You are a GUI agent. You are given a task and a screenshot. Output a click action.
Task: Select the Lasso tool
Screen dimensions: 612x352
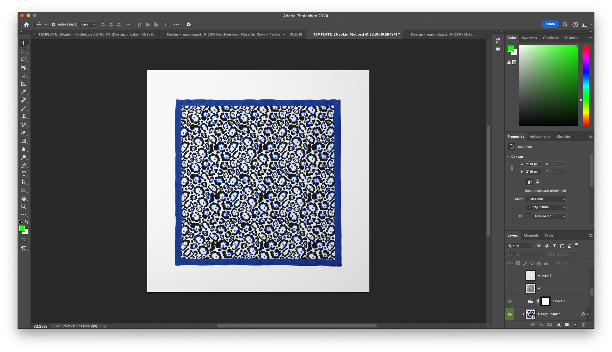[x=24, y=59]
